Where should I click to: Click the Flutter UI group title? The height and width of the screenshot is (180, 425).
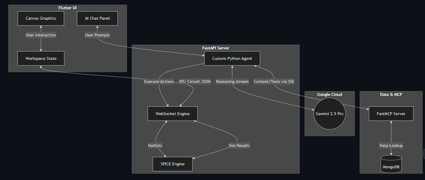[67, 8]
